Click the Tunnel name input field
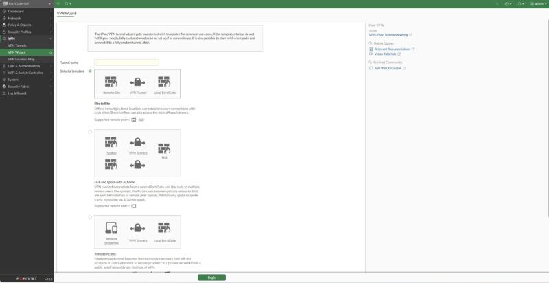The height and width of the screenshot is (283, 549). [126, 63]
